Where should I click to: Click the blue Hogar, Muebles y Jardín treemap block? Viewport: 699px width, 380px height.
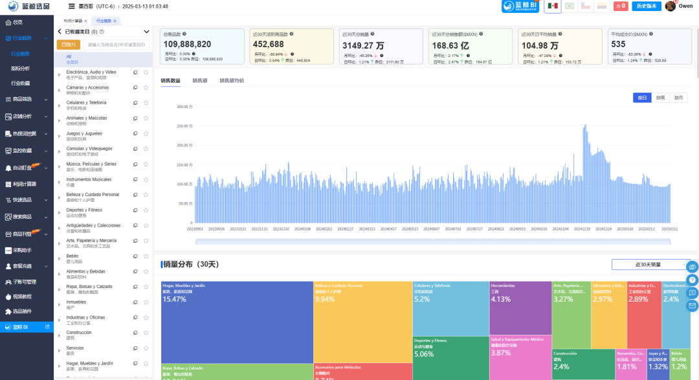237,322
